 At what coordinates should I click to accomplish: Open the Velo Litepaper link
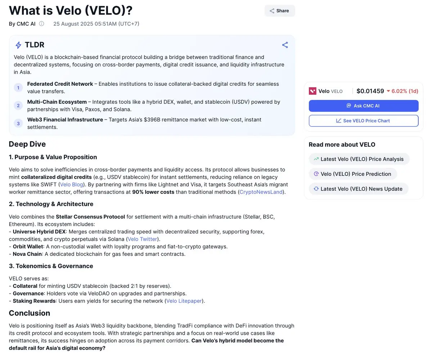(x=184, y=301)
